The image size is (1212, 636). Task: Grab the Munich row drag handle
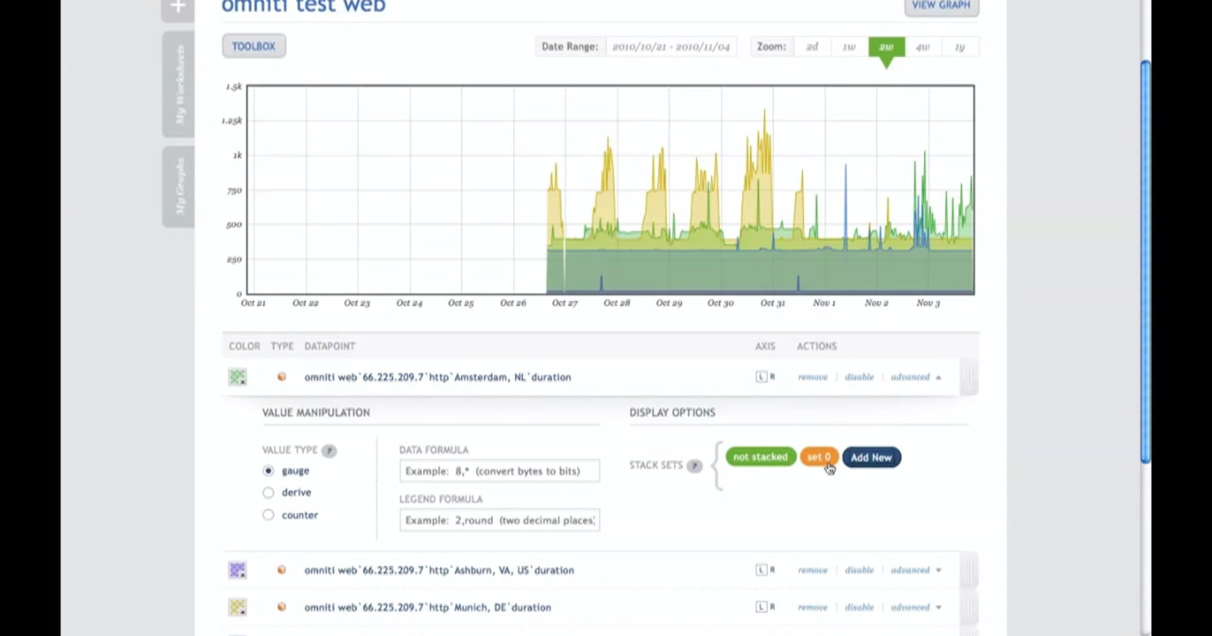969,608
